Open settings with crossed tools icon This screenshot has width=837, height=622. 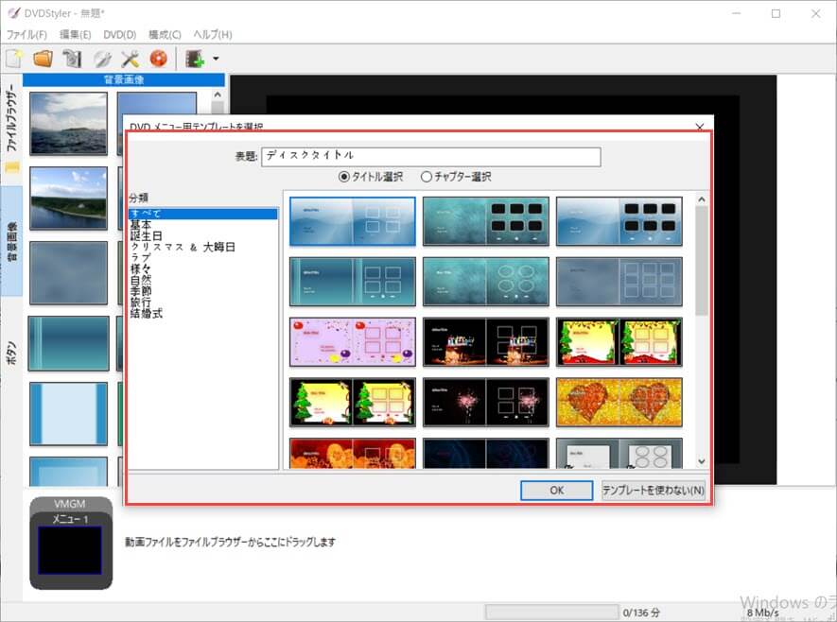click(x=130, y=59)
